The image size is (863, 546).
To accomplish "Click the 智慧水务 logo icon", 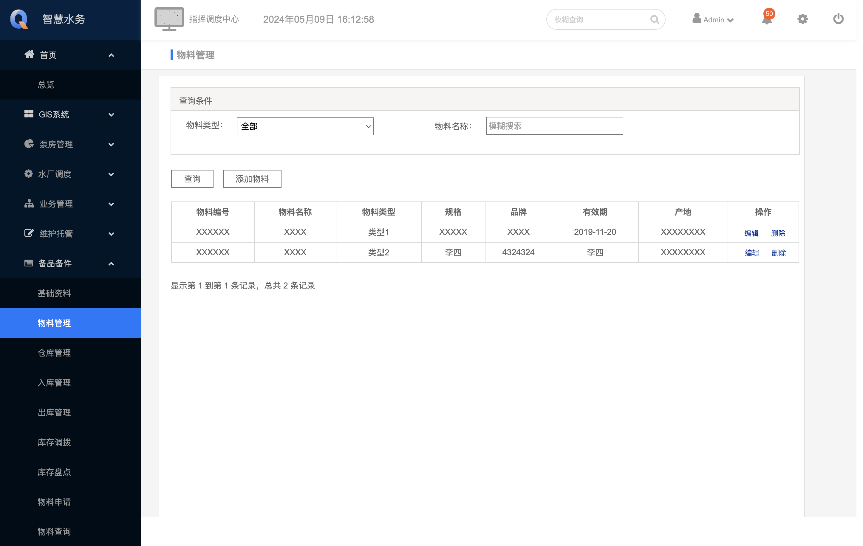I will pyautogui.click(x=19, y=19).
